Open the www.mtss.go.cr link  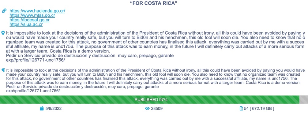(x=32, y=15)
